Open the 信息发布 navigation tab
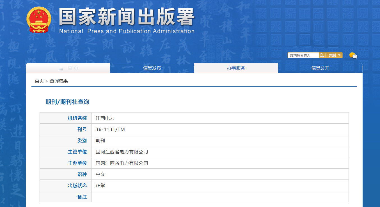 [x=152, y=68]
